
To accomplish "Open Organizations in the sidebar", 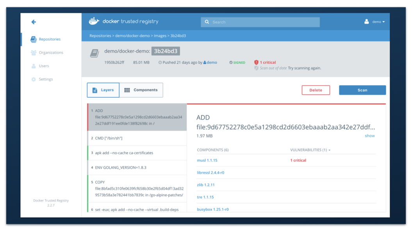I will point(51,53).
